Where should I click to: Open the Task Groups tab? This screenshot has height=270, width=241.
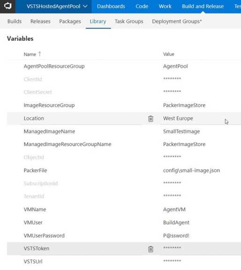(x=129, y=22)
